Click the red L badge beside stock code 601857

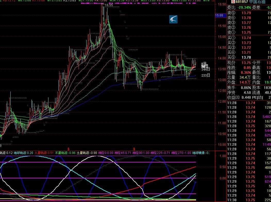tap(233, 2)
